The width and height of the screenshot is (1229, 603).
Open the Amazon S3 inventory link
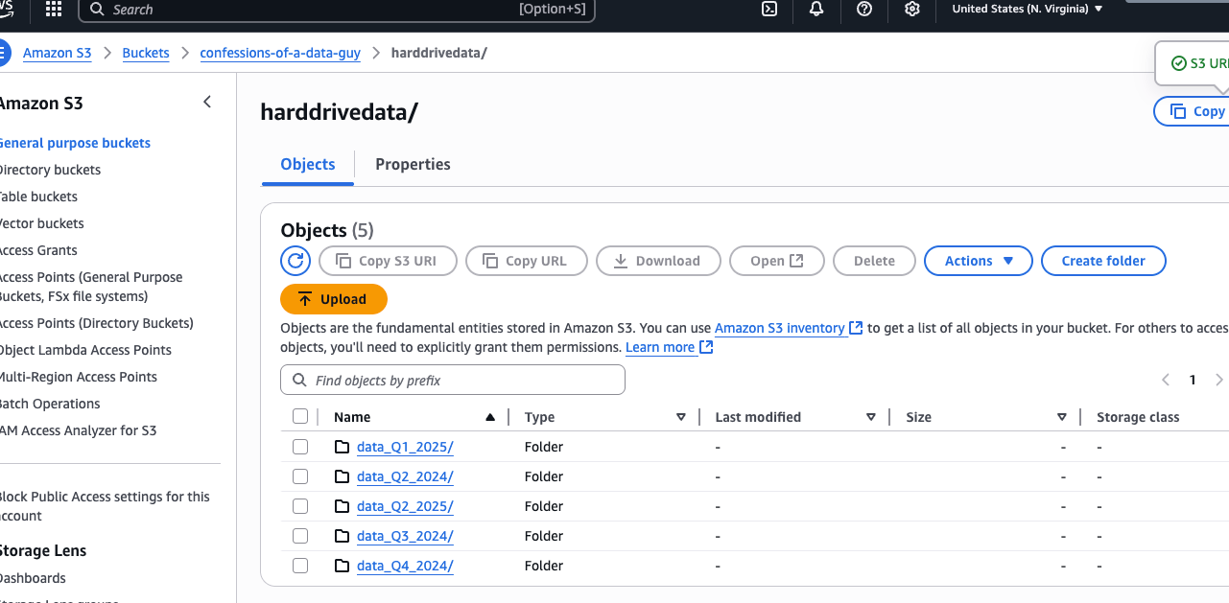coord(789,328)
